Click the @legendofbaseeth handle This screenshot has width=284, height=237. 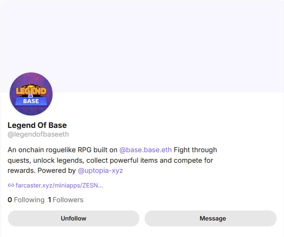(38, 134)
